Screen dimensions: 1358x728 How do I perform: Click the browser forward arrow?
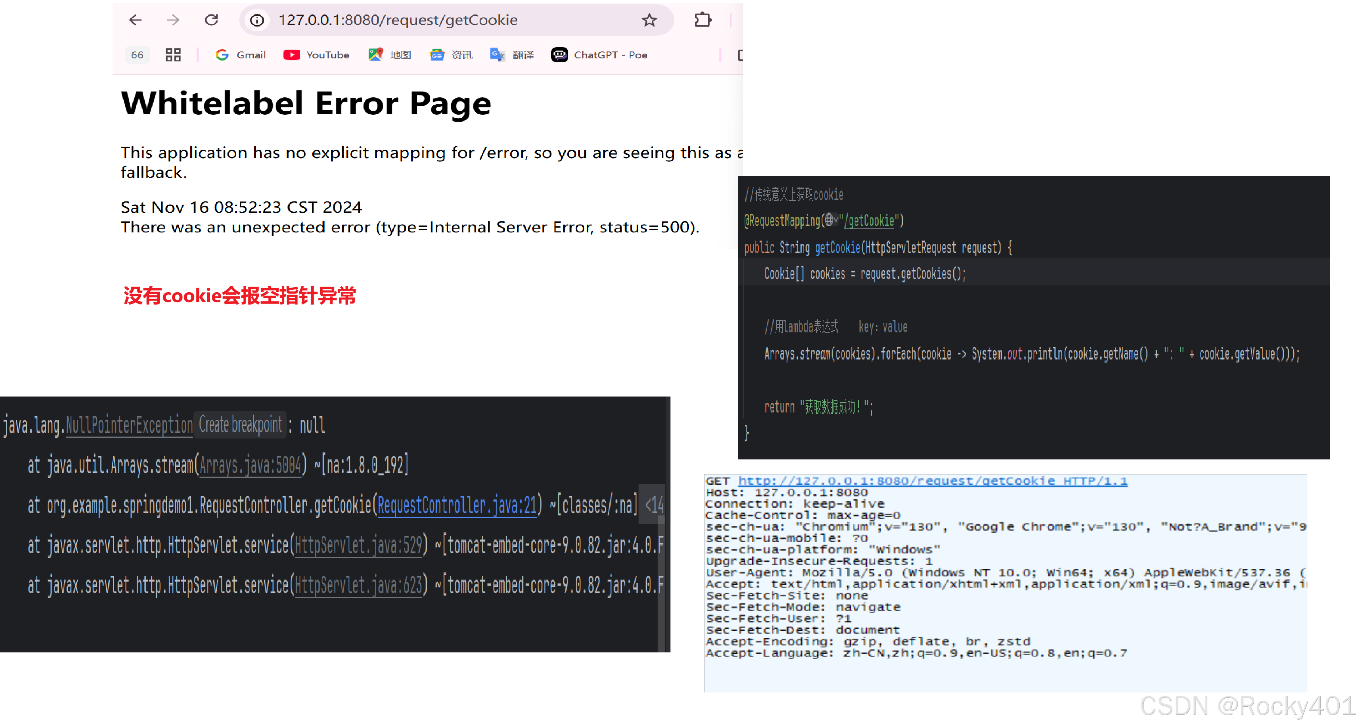click(x=173, y=20)
